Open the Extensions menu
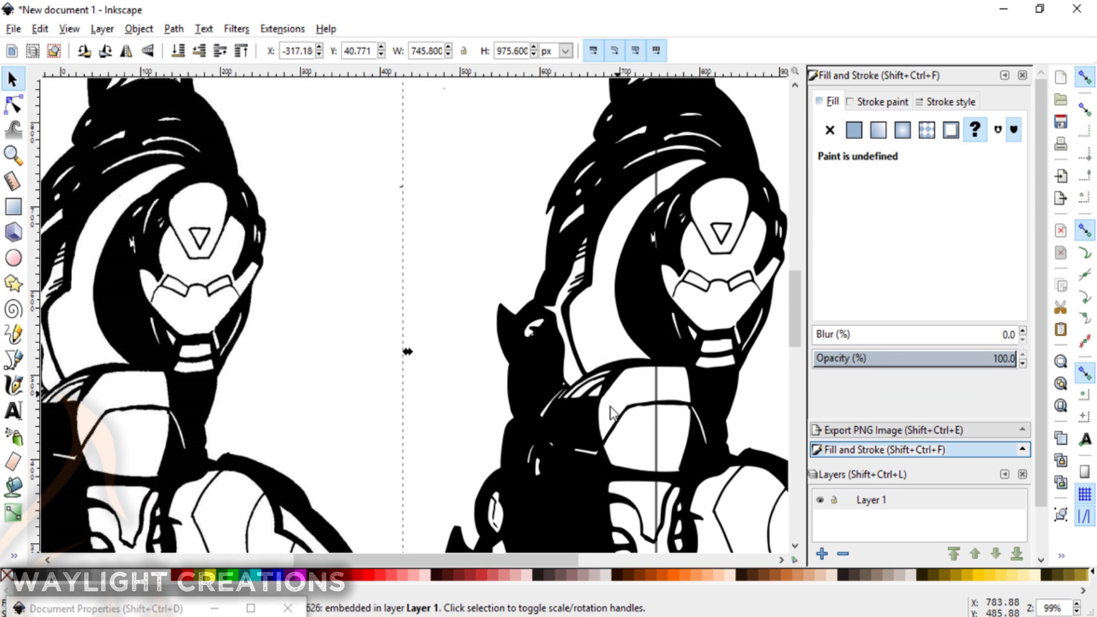1097x617 pixels. pyautogui.click(x=282, y=29)
